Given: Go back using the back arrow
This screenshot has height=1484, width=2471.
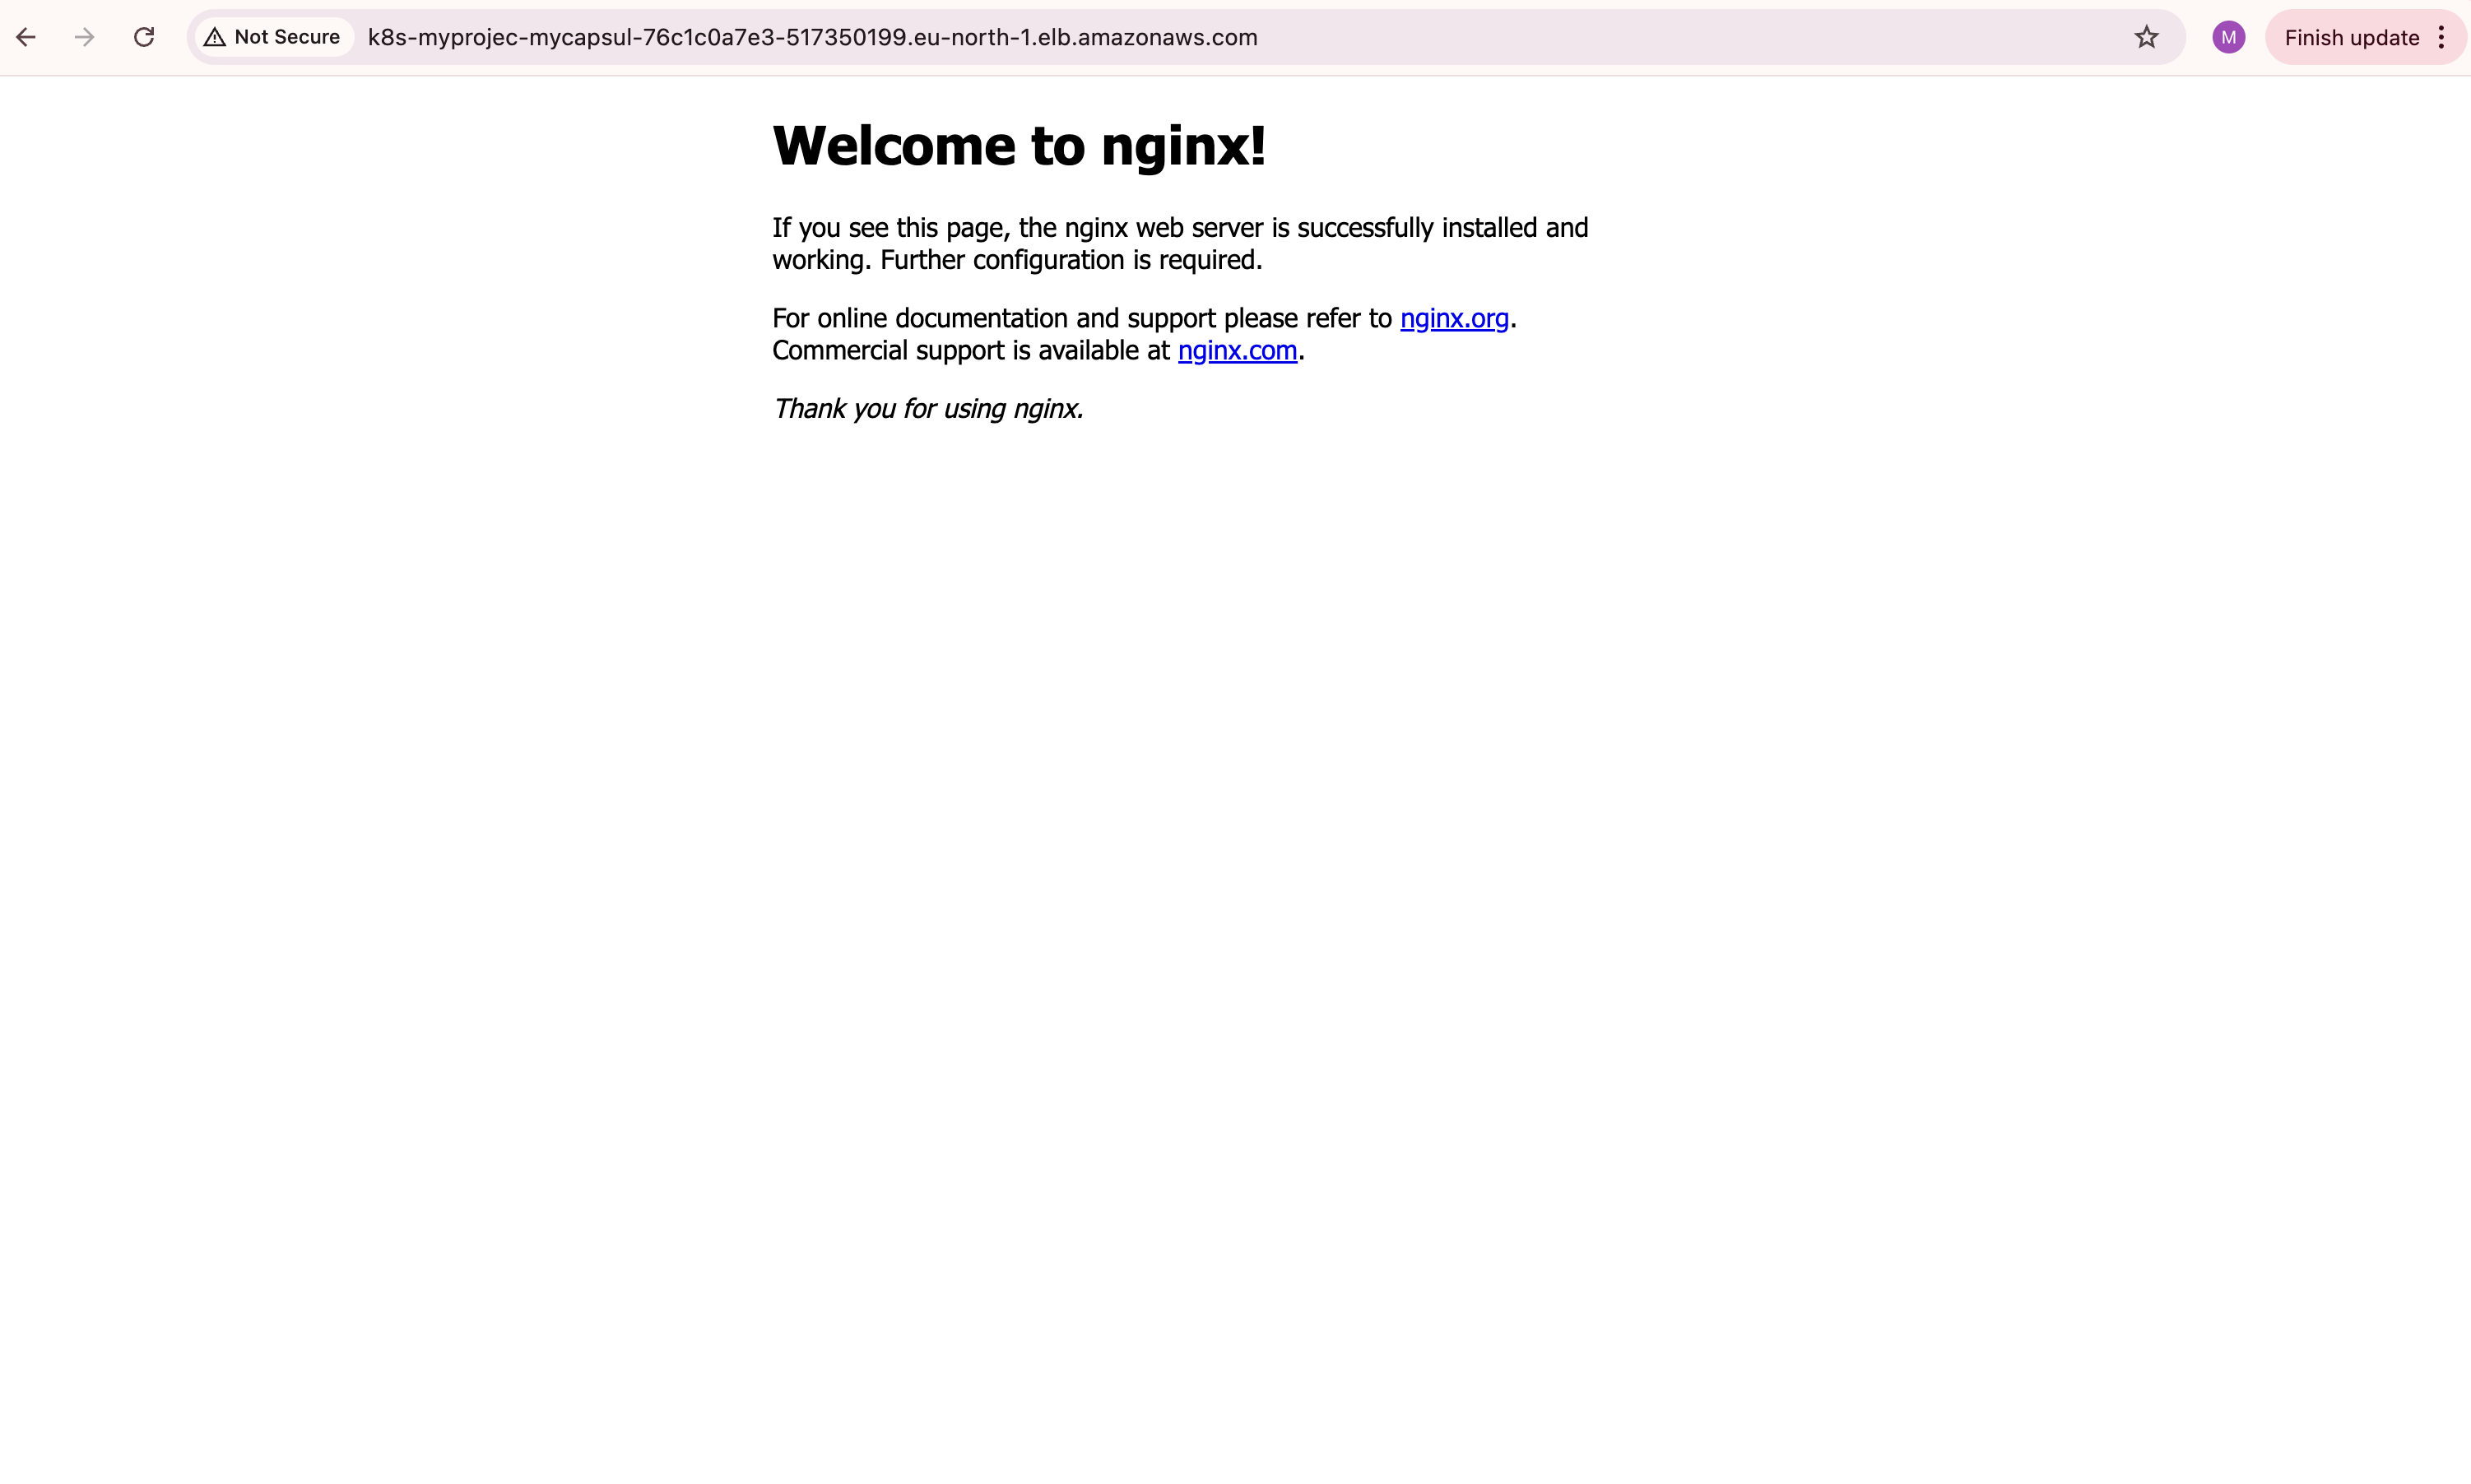Looking at the screenshot, I should click(x=26, y=37).
